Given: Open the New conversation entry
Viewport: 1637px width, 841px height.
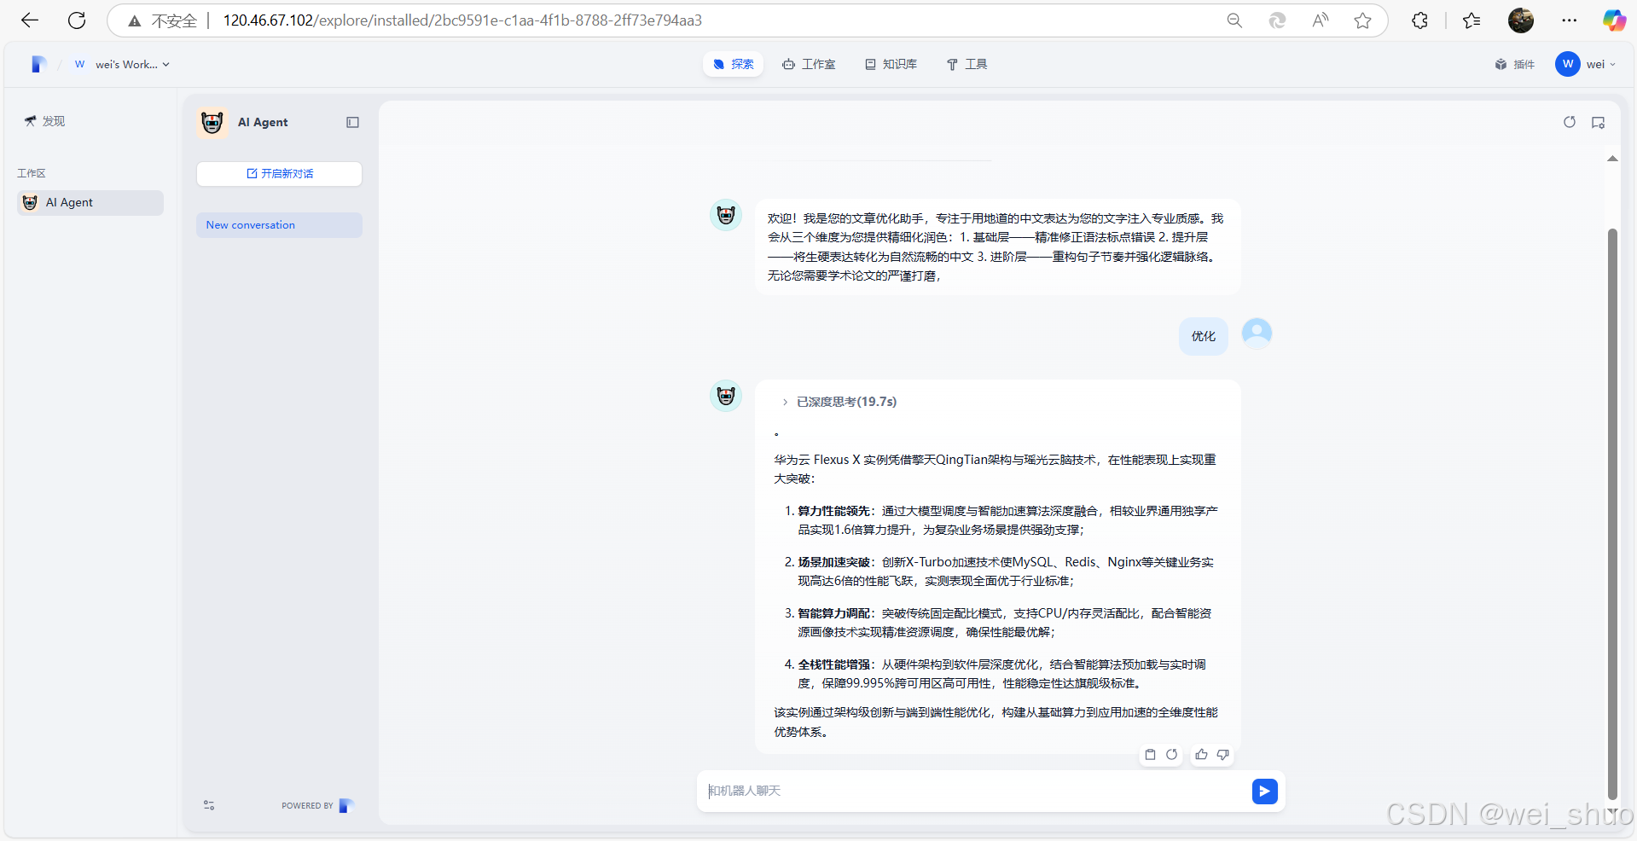Looking at the screenshot, I should [279, 225].
